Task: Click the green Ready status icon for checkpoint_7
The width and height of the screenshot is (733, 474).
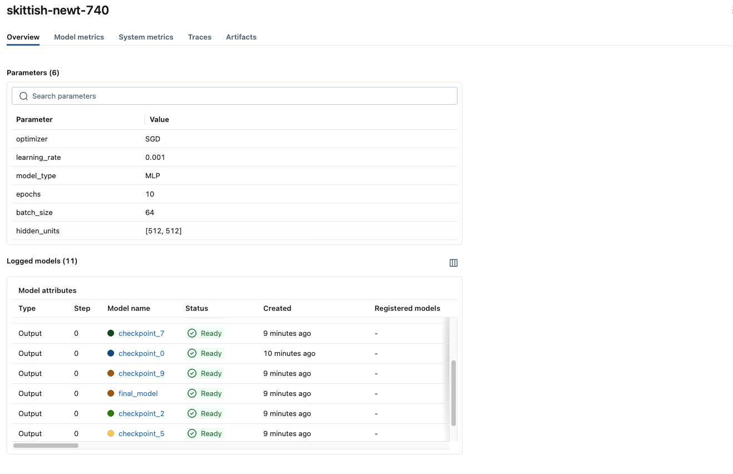Action: pyautogui.click(x=191, y=333)
